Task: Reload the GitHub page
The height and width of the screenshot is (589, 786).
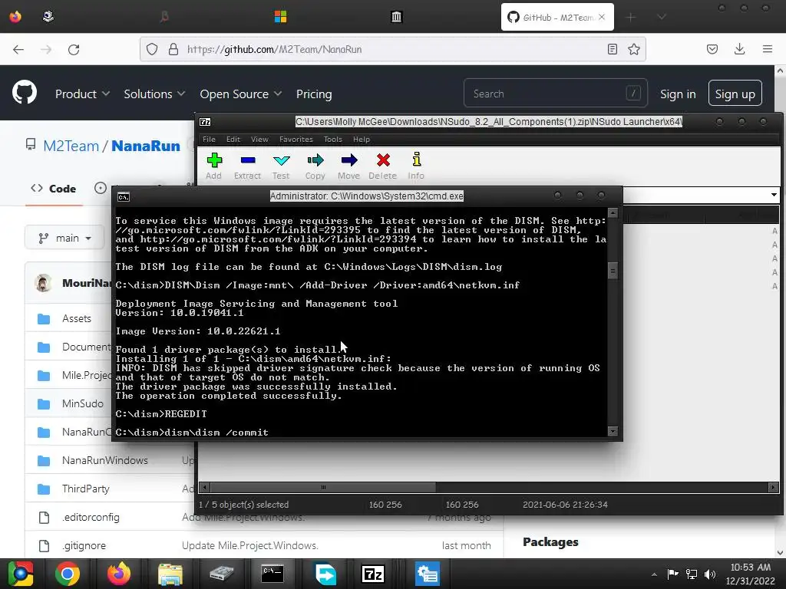Action: [74, 49]
